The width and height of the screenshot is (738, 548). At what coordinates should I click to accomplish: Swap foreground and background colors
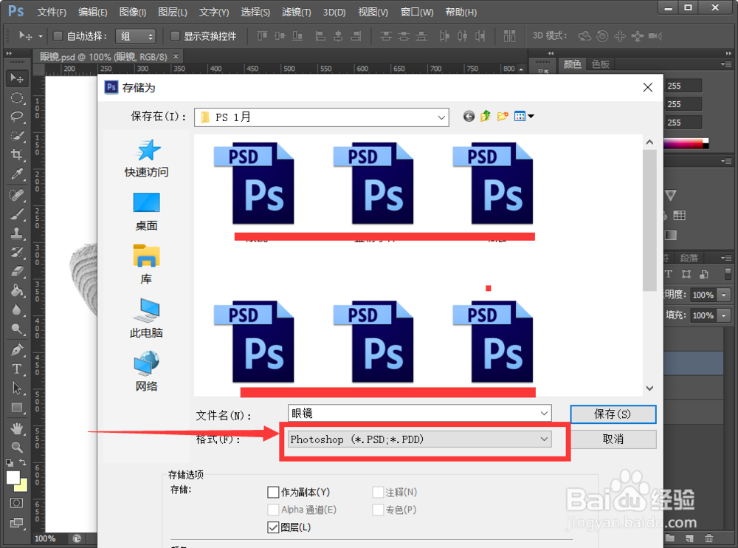23,462
